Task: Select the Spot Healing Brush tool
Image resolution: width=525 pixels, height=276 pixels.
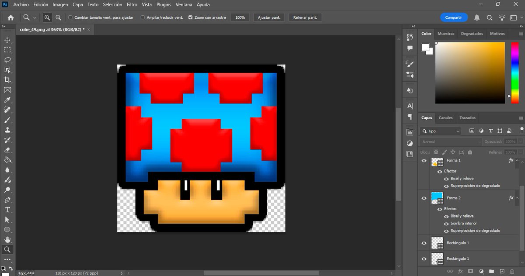Action: (7, 110)
